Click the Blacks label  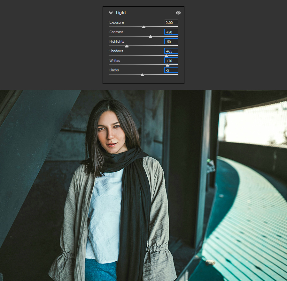click(x=114, y=70)
